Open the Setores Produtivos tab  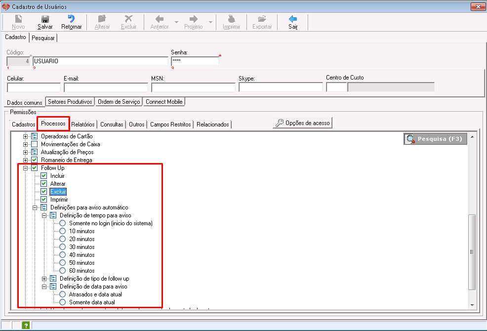pyautogui.click(x=70, y=102)
